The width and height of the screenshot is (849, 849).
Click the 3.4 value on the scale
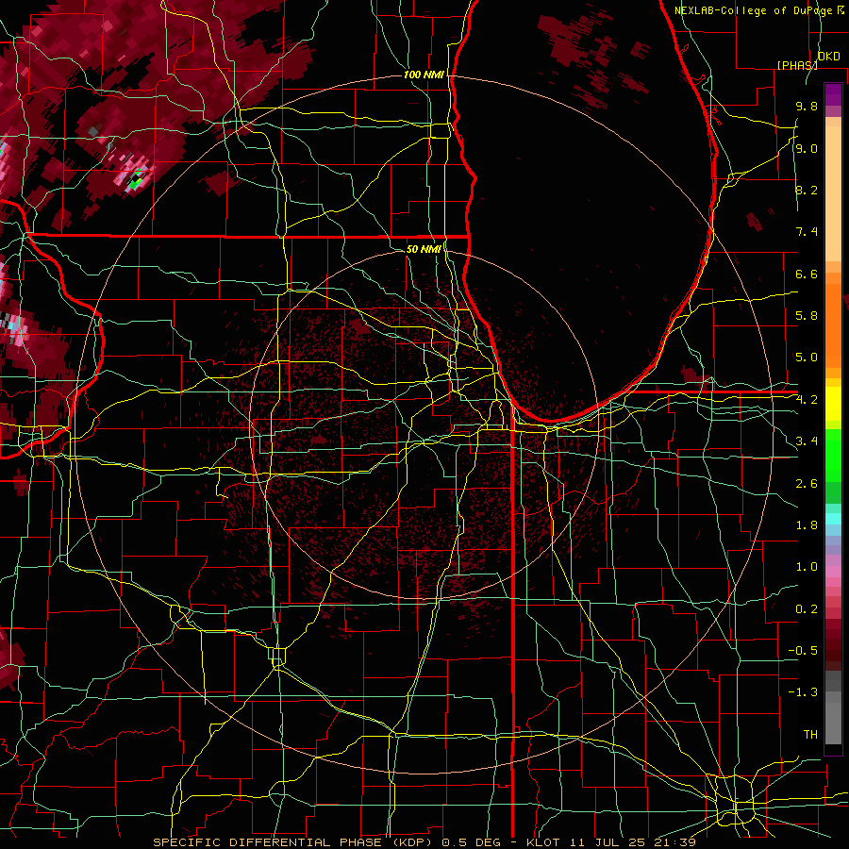[x=807, y=441]
